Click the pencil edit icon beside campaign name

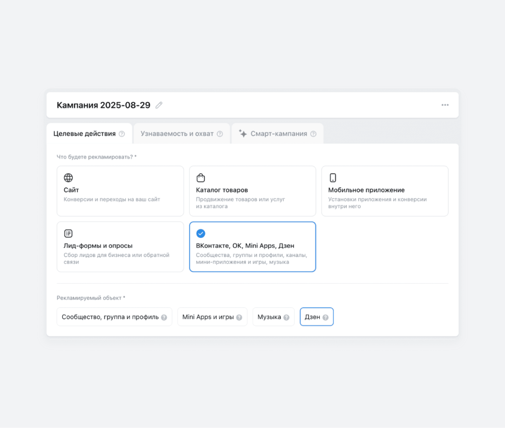click(x=159, y=105)
